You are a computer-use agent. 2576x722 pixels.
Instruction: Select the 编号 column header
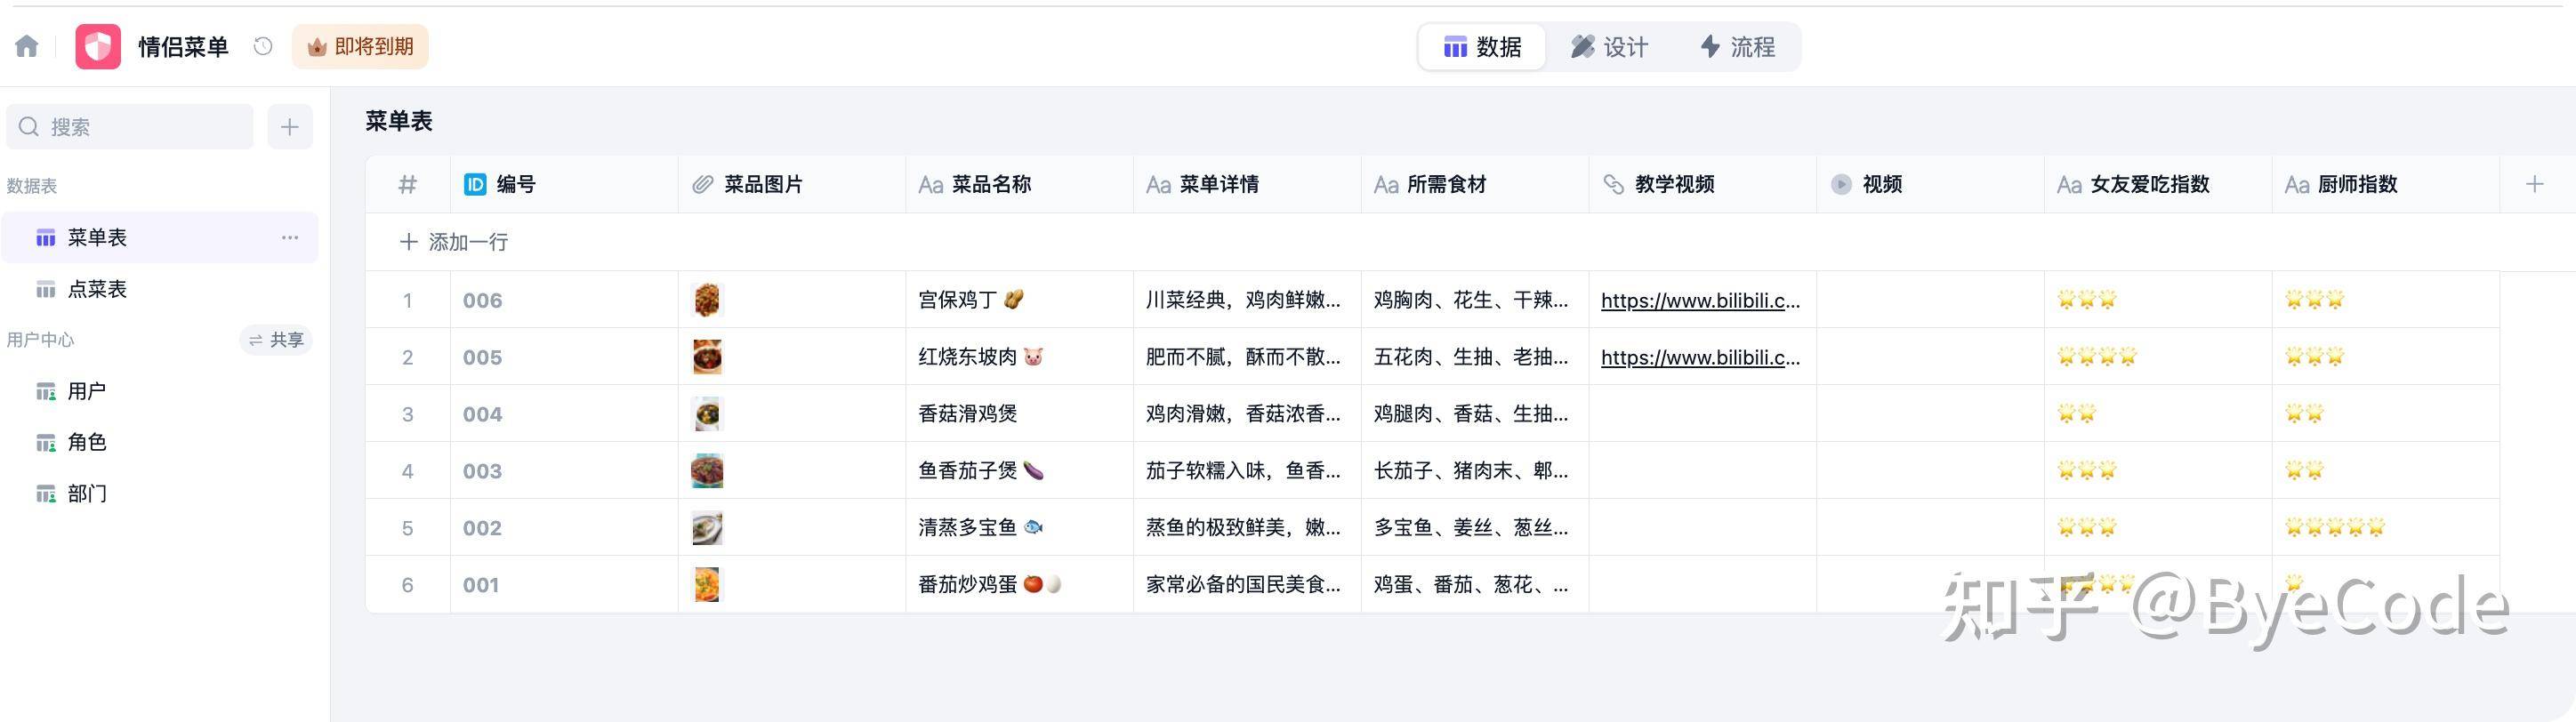coord(564,184)
